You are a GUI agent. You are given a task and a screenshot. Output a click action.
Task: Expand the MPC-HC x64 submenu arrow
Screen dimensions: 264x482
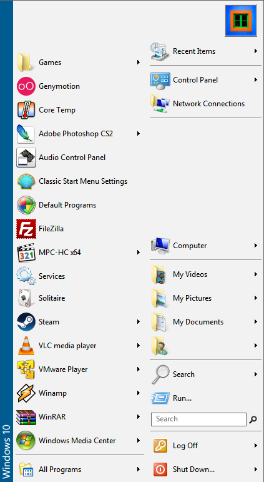139,253
